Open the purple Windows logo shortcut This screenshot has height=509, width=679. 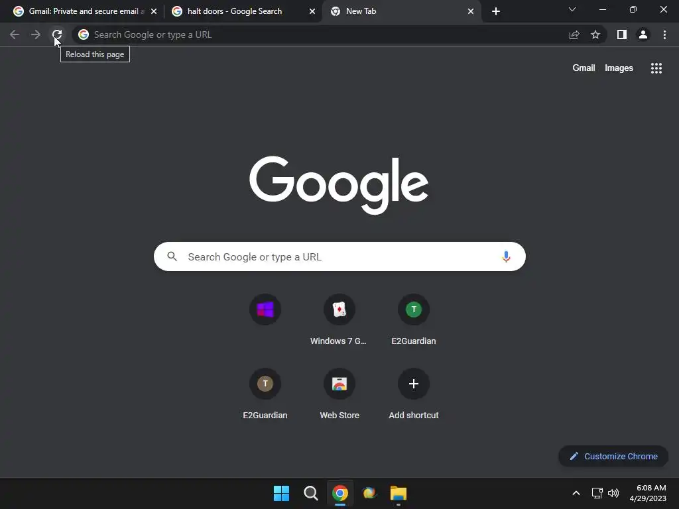click(x=265, y=310)
